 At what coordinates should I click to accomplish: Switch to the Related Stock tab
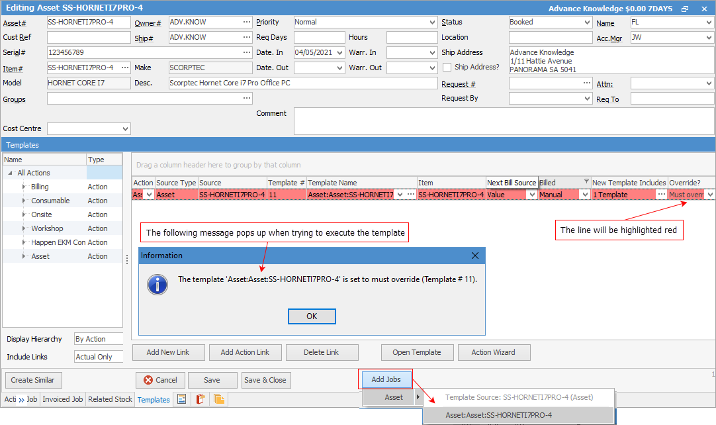[110, 399]
